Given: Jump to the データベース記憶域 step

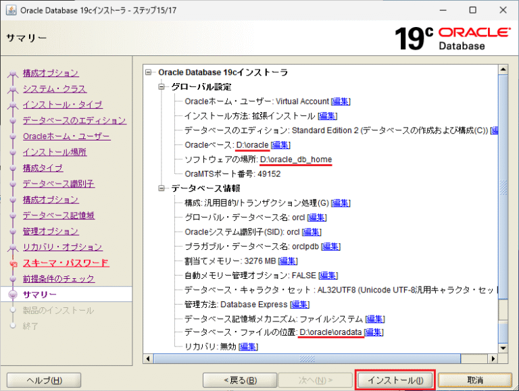Looking at the screenshot, I should (59, 215).
